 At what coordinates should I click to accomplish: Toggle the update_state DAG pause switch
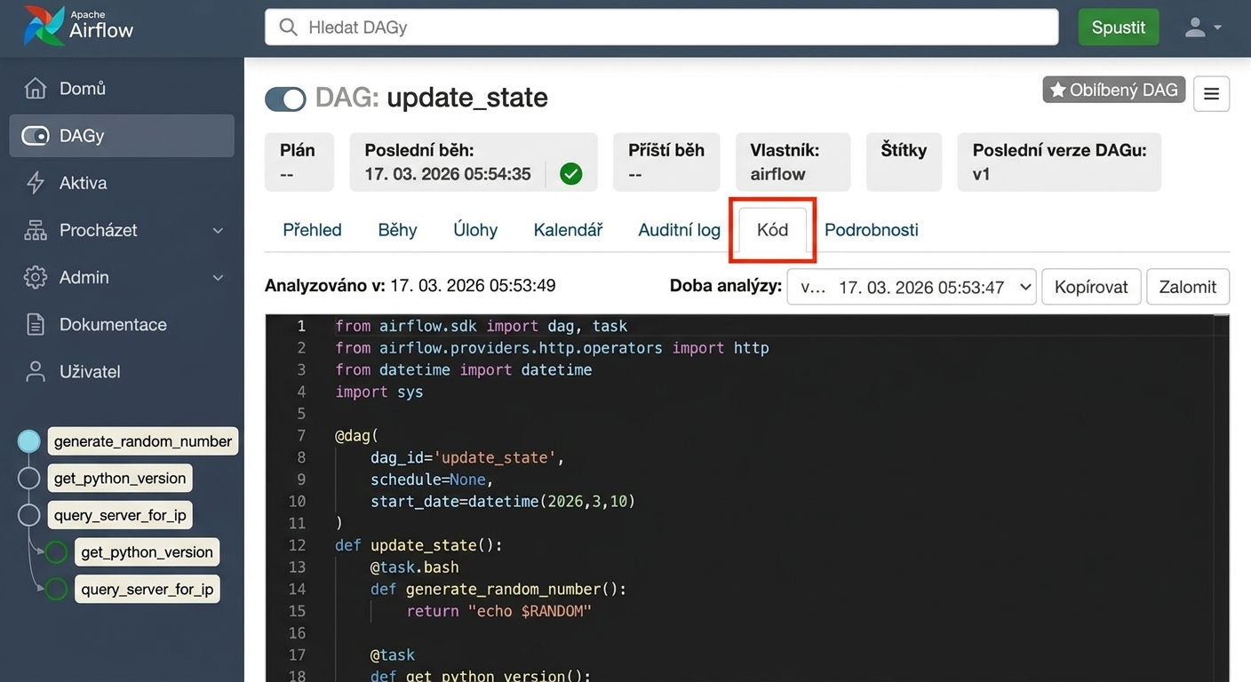[x=285, y=99]
